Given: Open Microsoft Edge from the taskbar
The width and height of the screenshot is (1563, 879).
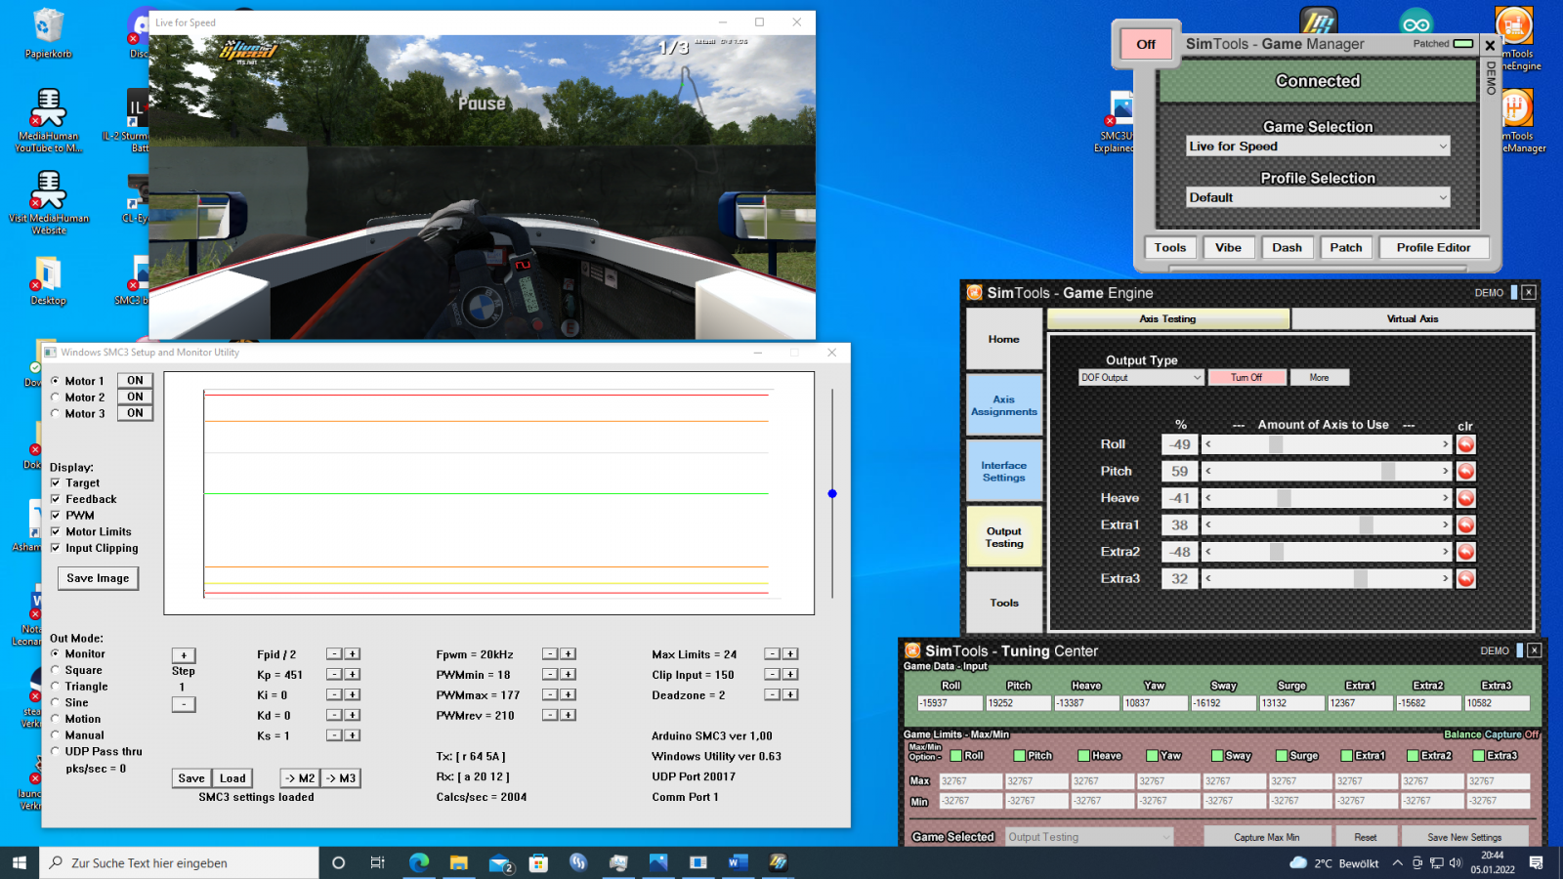Looking at the screenshot, I should click(x=419, y=862).
